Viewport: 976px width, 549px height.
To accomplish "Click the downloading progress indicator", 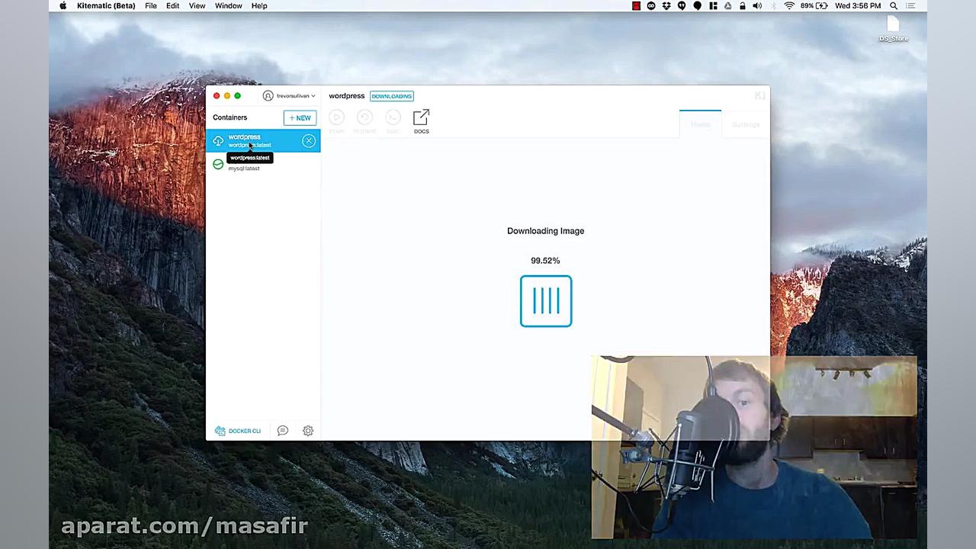I will tap(545, 300).
